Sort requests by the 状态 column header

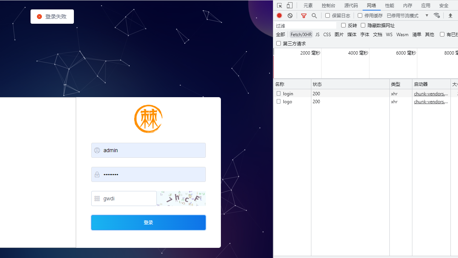point(350,84)
